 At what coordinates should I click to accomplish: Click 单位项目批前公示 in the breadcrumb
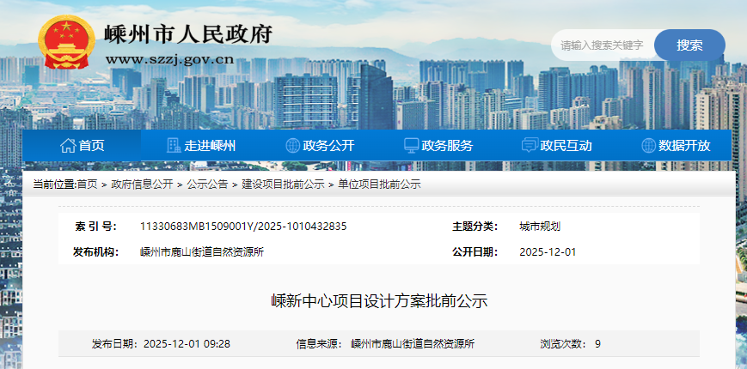pos(379,184)
